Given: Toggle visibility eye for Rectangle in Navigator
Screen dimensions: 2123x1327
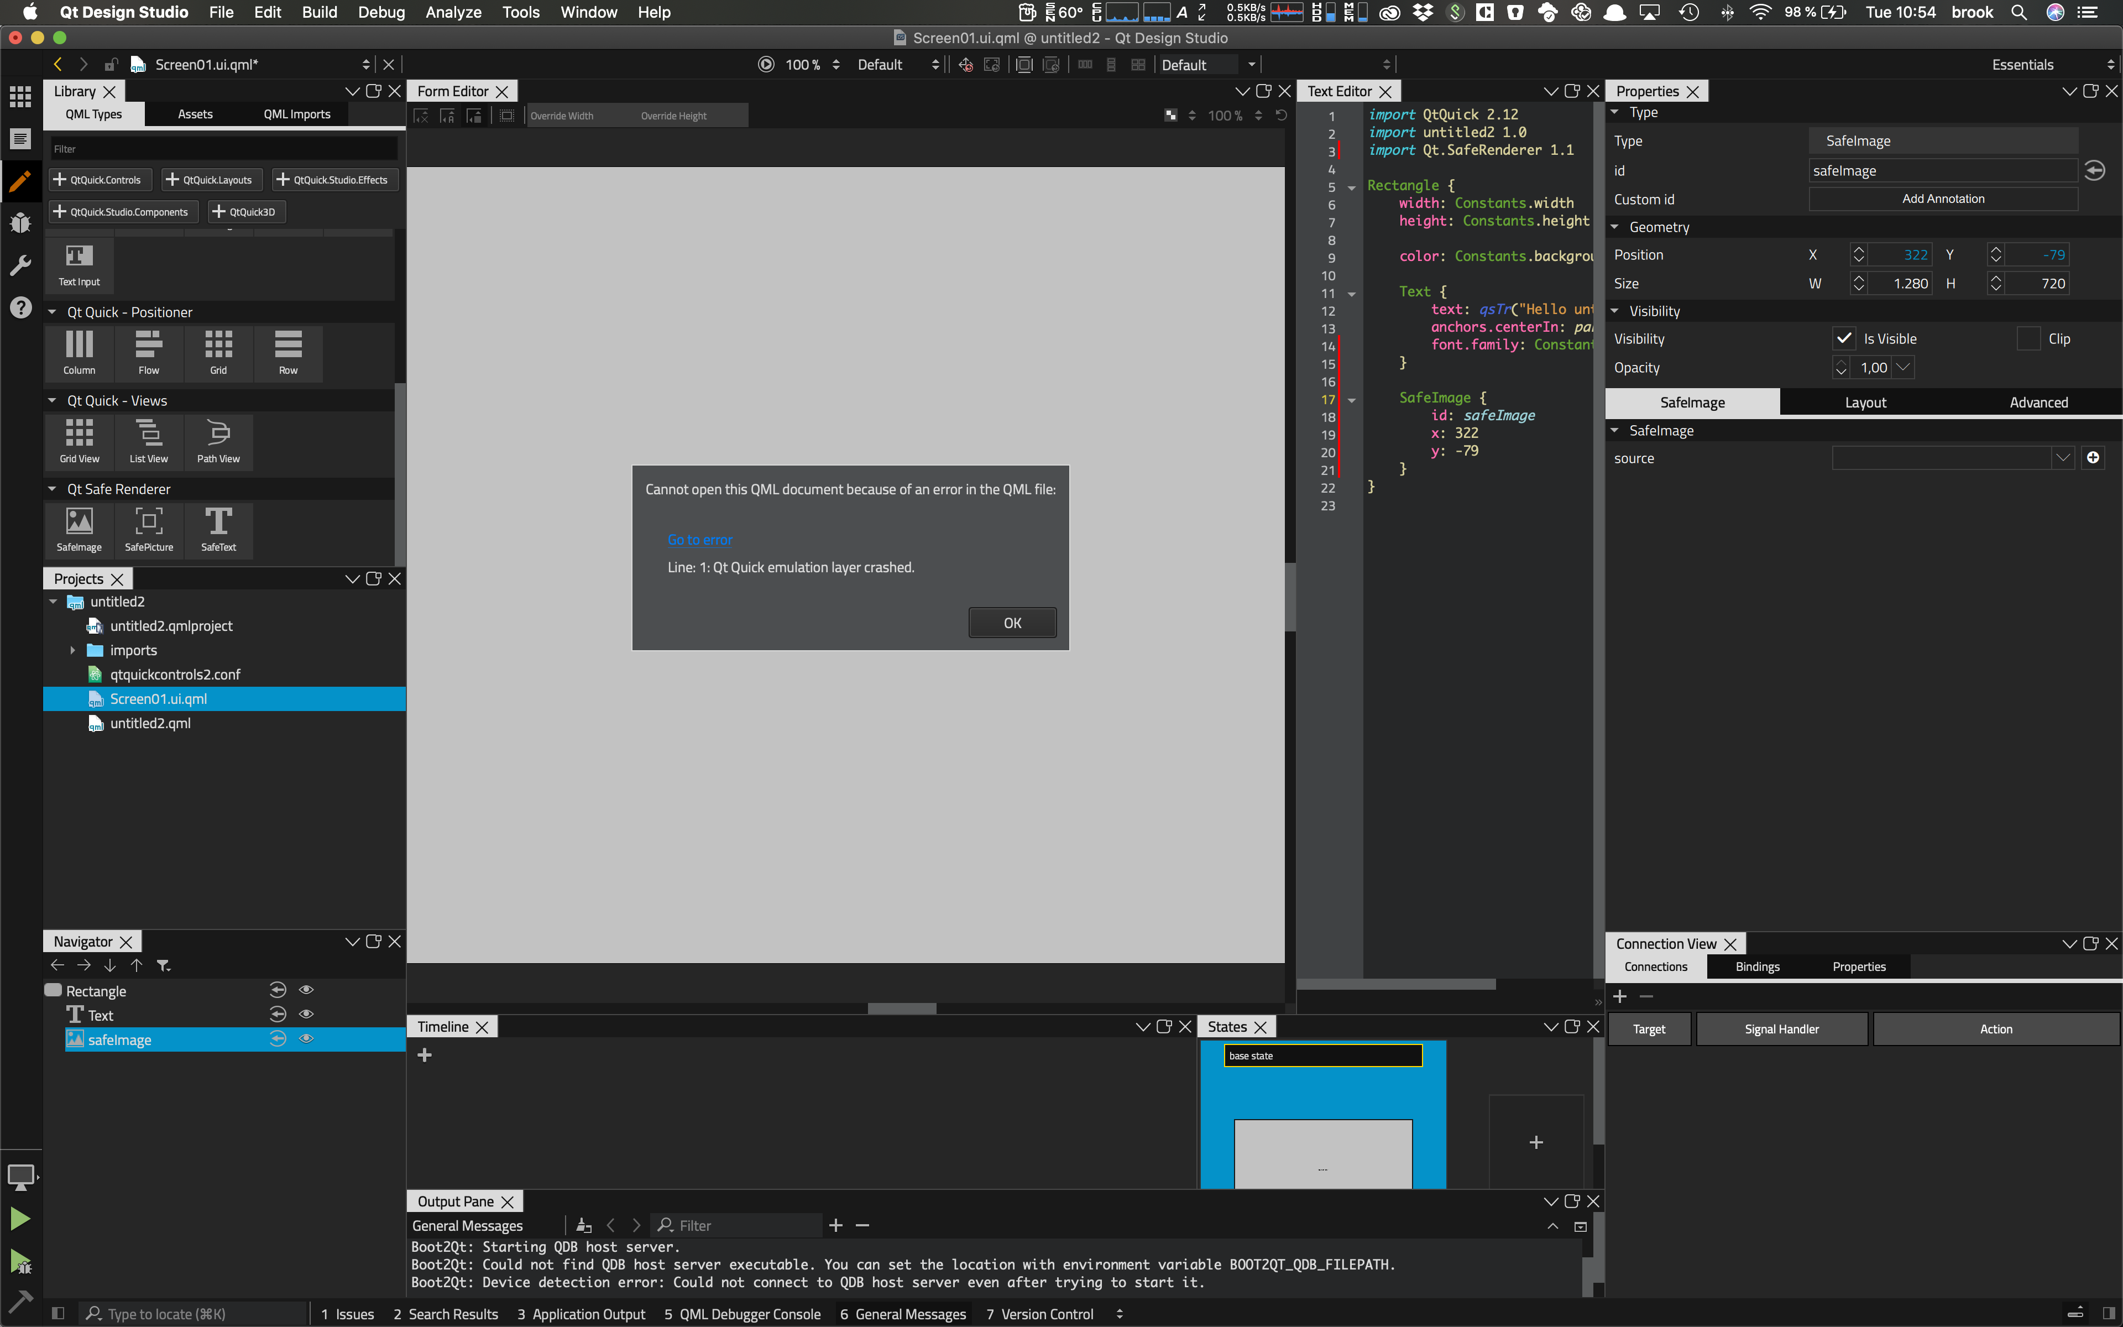Looking at the screenshot, I should pos(306,990).
